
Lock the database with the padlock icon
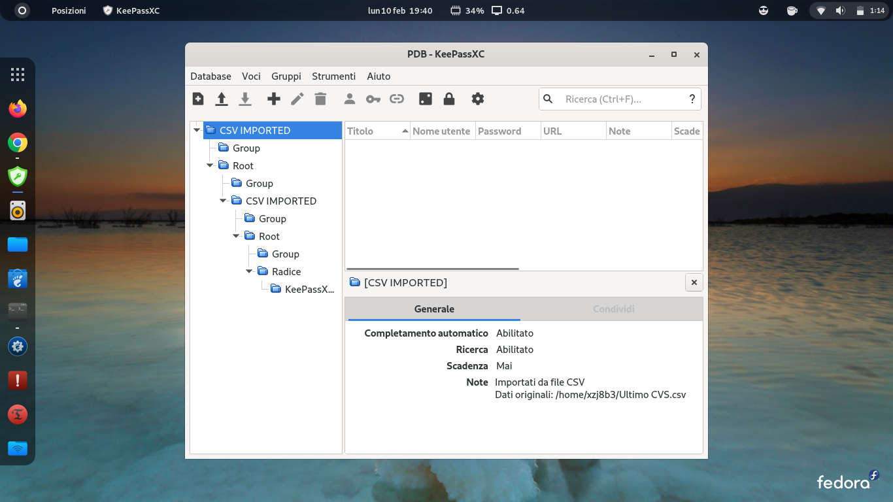click(x=449, y=99)
